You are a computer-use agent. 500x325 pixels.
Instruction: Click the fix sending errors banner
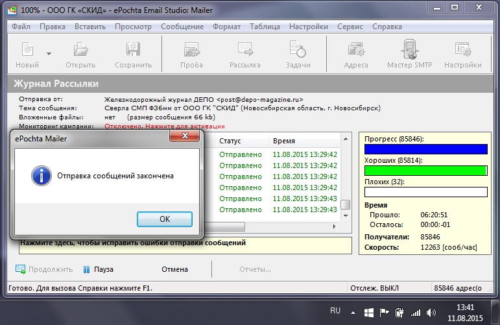click(x=185, y=246)
